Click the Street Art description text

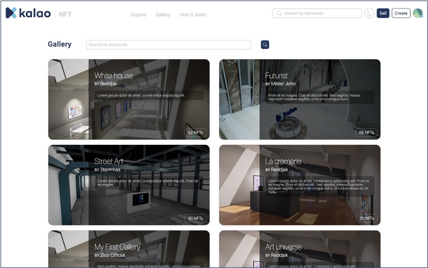pyautogui.click(x=148, y=183)
